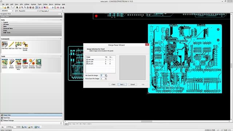Image resolution: width=233 pixels, height=131 pixels.
Task: Switch to the Release Package pane
Action: (x=31, y=120)
